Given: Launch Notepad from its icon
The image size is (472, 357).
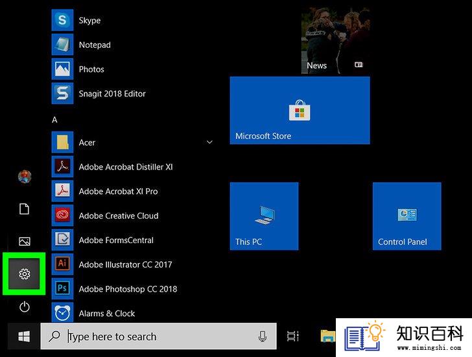Looking at the screenshot, I should click(x=62, y=45).
